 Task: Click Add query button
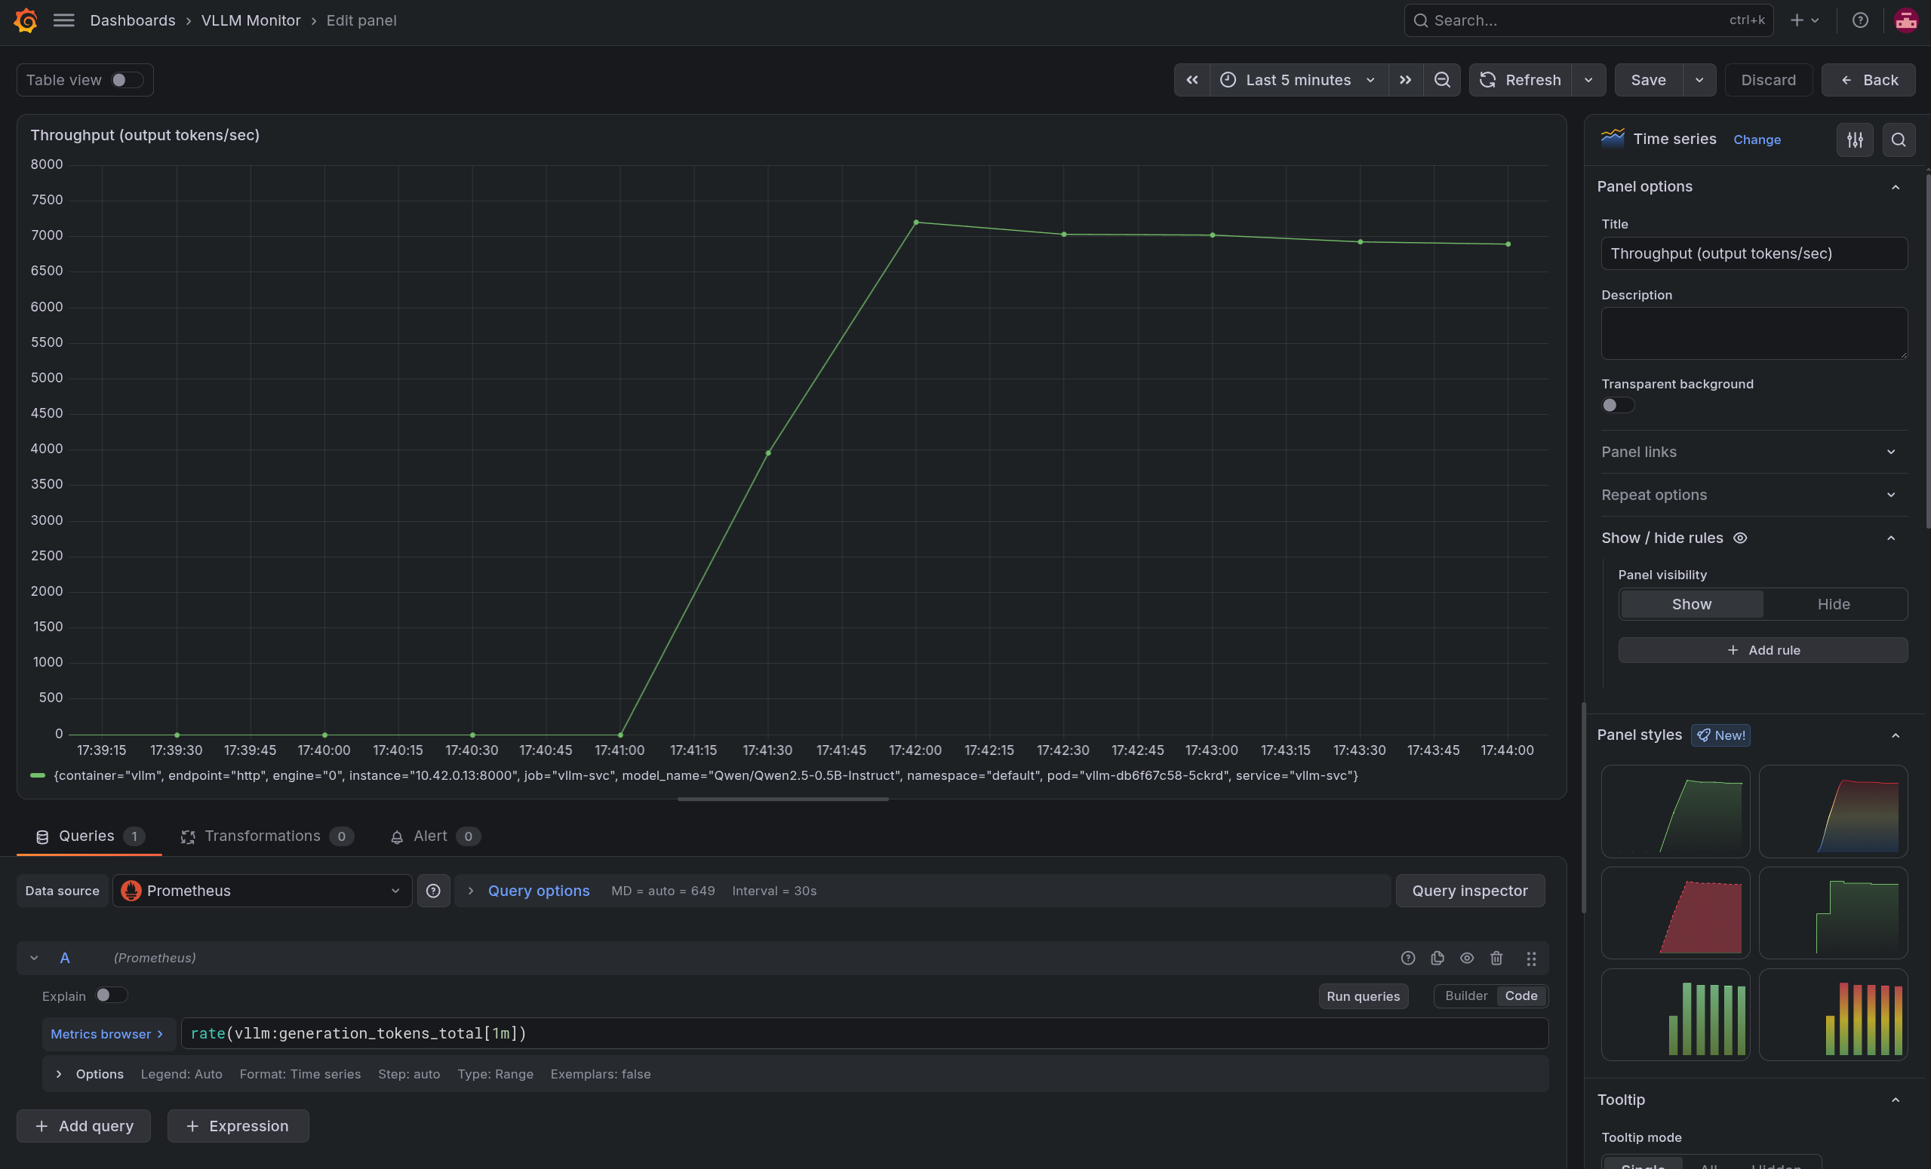coord(84,1126)
